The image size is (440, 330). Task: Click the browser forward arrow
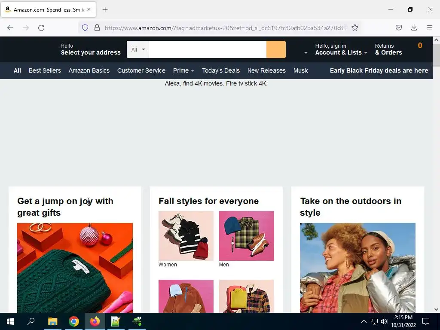tap(26, 28)
